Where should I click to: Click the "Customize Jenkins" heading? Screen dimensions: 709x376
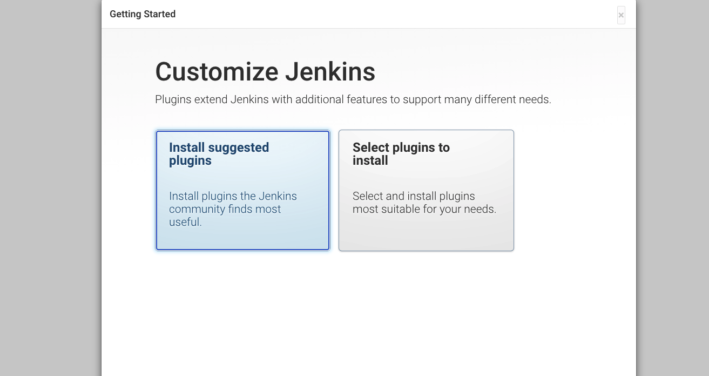coord(265,71)
